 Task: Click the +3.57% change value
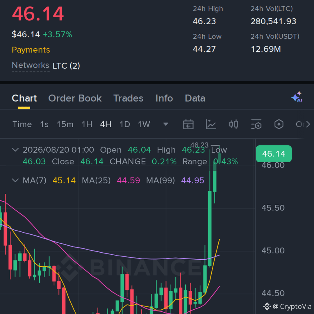click(58, 34)
